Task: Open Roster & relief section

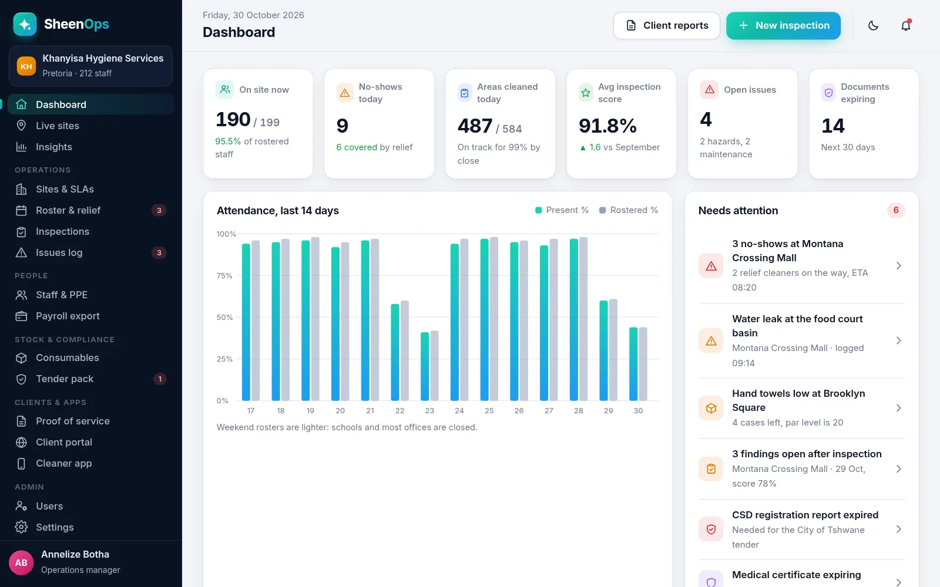Action: [x=90, y=210]
